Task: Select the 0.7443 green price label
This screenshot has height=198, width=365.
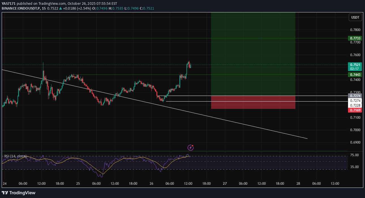Action: pos(355,75)
